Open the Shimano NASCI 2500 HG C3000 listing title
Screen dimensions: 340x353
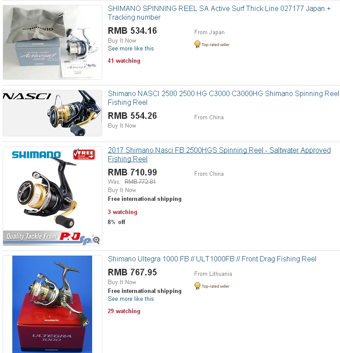point(223,98)
